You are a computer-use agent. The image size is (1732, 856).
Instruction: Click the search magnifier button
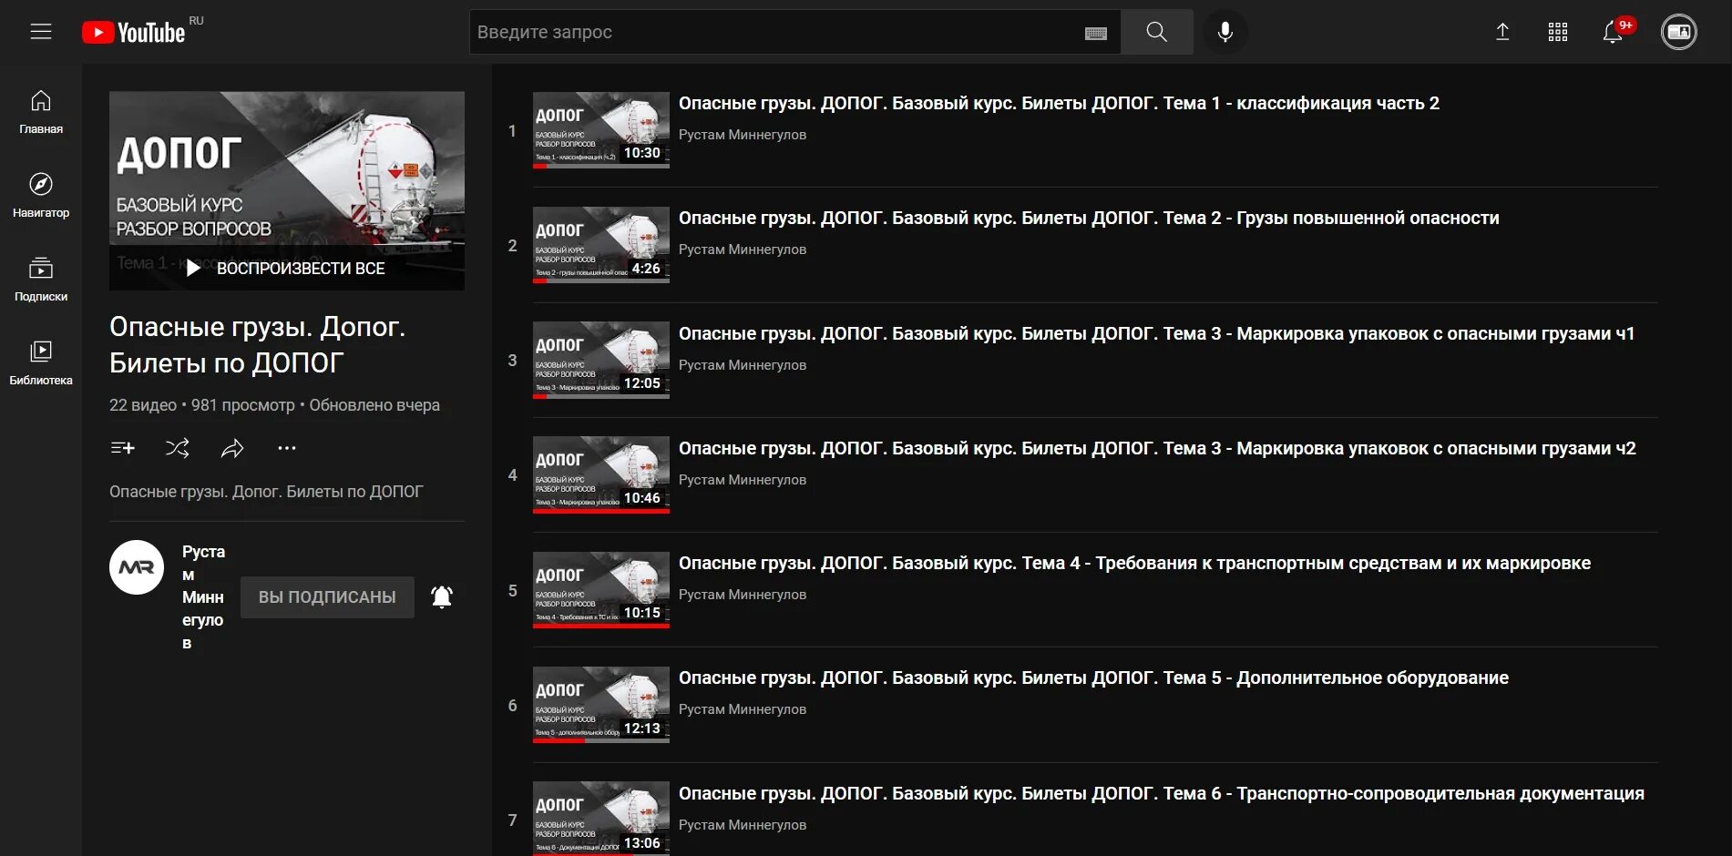tap(1156, 32)
